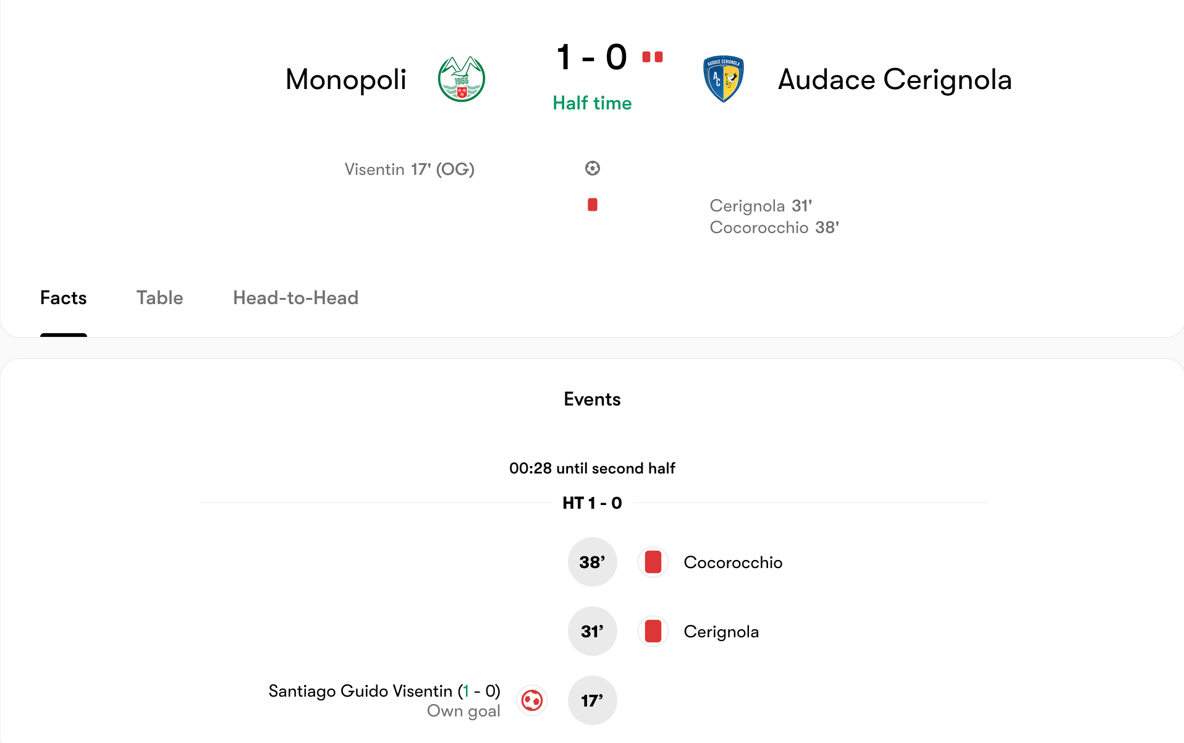This screenshot has height=743, width=1184.
Task: Click the Cocorocchio player name in events
Action: coord(733,563)
